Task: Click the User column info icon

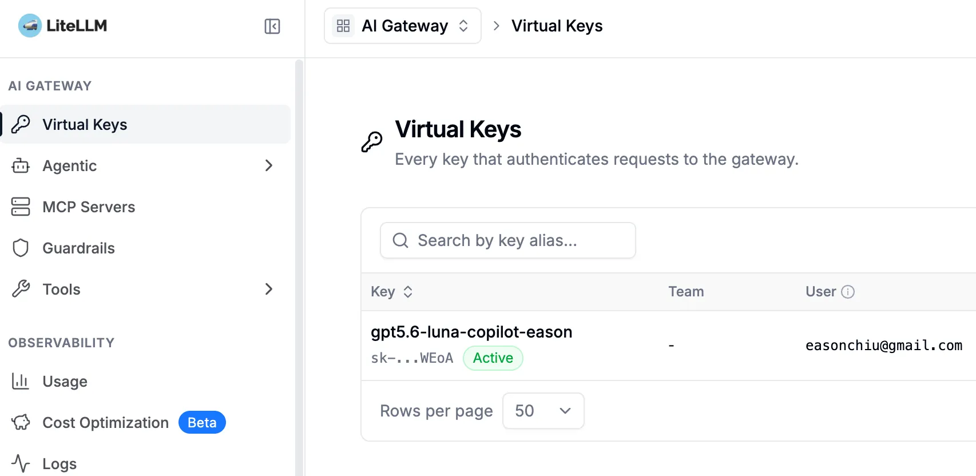Action: [x=848, y=292]
